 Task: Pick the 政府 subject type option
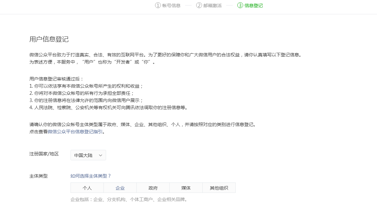click(x=153, y=188)
